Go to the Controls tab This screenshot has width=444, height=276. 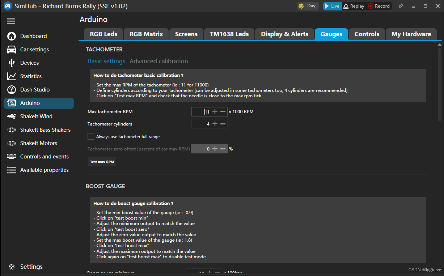tap(367, 34)
